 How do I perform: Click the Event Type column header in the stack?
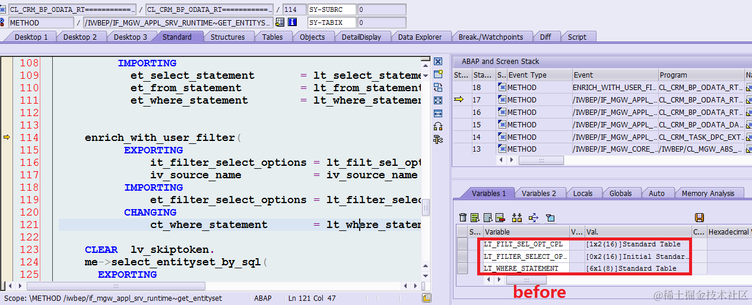[540, 75]
